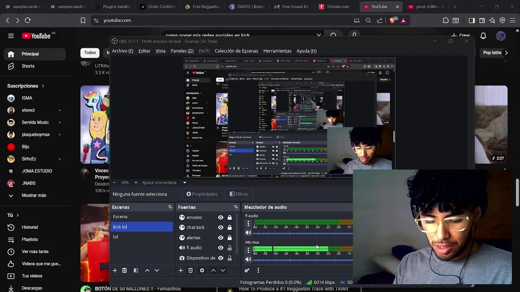Expand the Tú section

13,215
